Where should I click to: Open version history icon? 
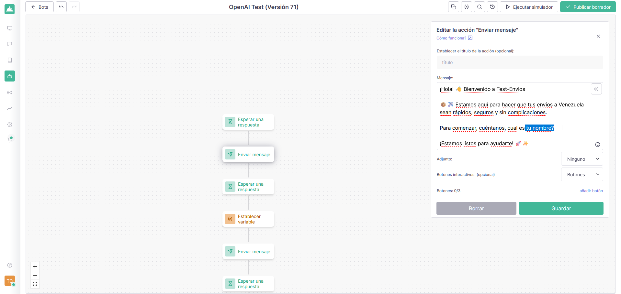(492, 7)
